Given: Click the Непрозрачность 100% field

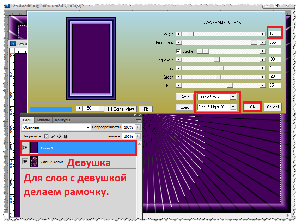Looking at the screenshot, I should 129,127.
